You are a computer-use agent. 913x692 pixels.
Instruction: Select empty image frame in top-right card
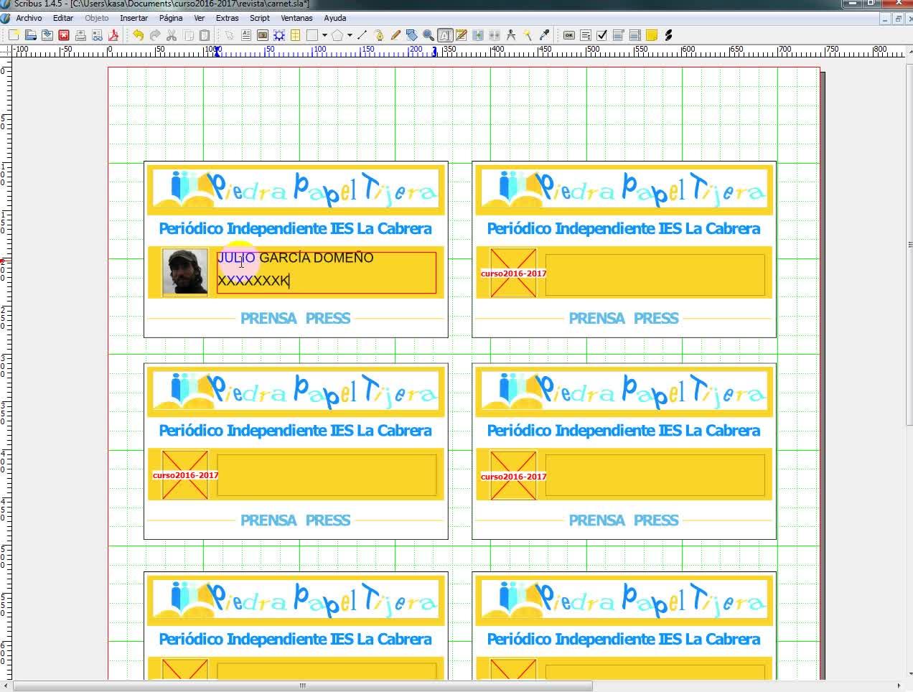[513, 273]
